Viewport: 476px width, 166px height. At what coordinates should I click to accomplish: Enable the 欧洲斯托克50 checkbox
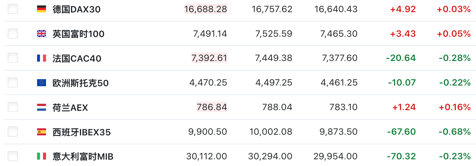point(13,83)
